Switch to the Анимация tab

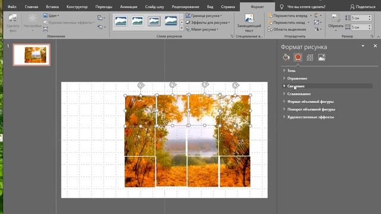pos(129,7)
